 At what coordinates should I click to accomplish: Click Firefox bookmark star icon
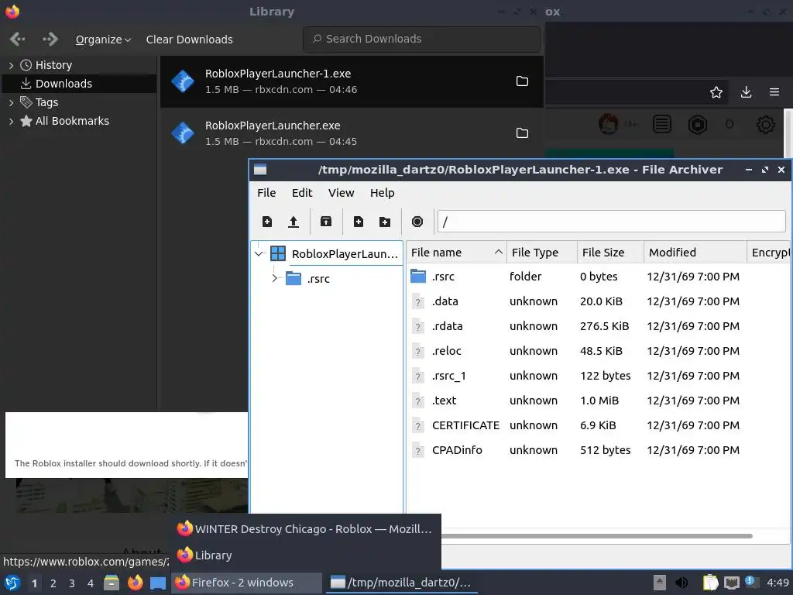716,92
